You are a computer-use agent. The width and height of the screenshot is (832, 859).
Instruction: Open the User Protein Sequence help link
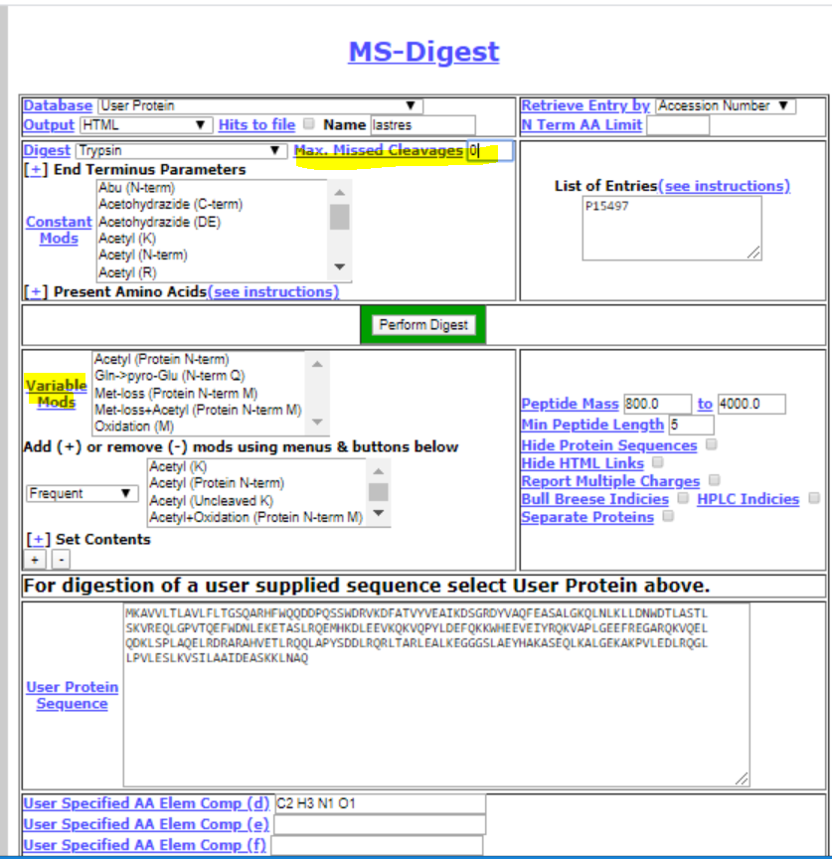(x=73, y=696)
